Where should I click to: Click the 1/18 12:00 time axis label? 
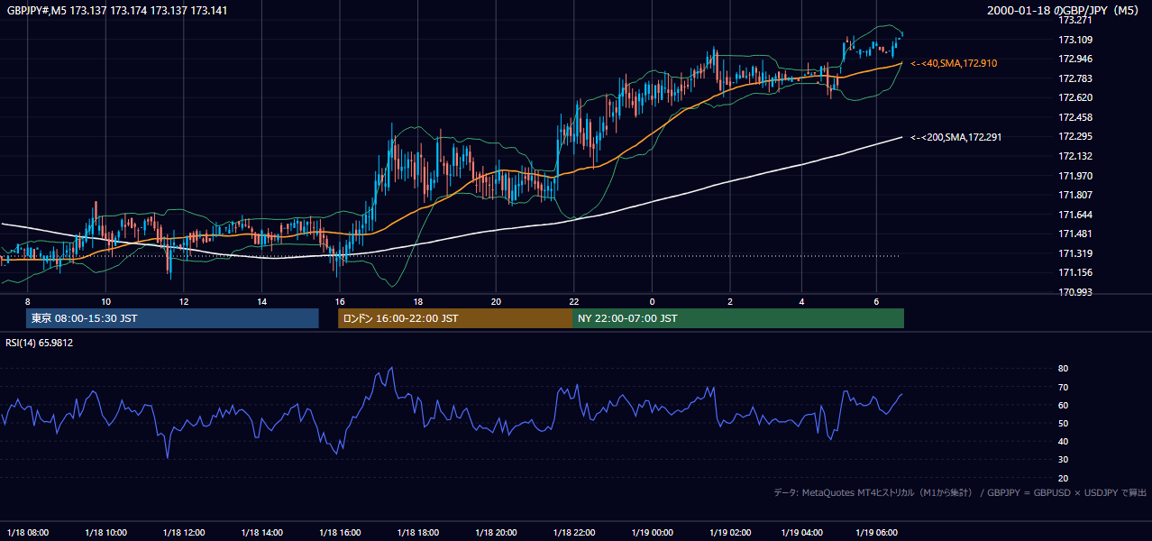tap(185, 532)
